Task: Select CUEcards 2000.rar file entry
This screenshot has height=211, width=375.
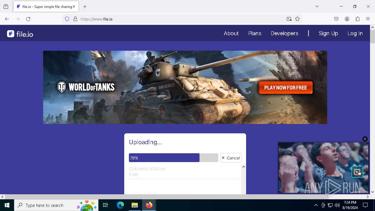Action: tap(184, 171)
